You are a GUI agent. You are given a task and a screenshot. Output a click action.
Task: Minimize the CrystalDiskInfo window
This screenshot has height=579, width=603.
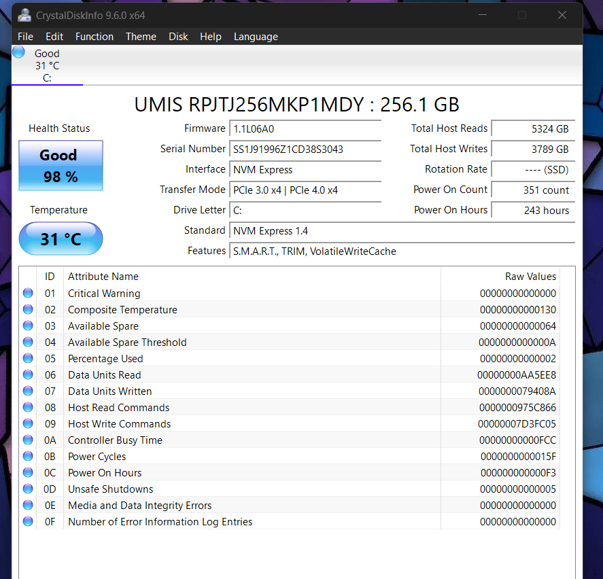483,15
